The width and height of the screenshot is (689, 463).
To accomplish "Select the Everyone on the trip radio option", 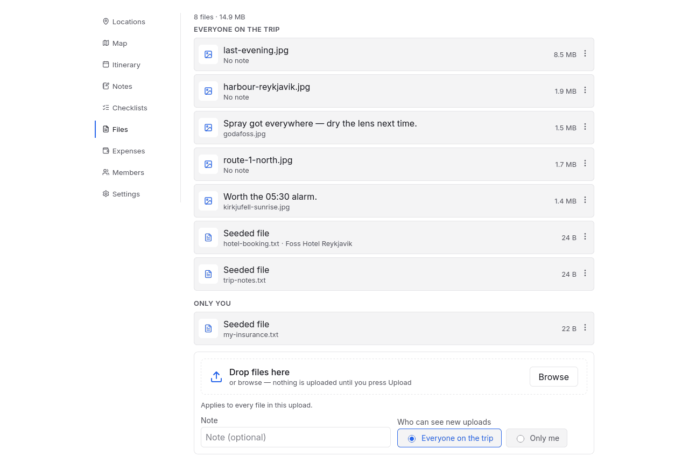I will click(x=449, y=438).
